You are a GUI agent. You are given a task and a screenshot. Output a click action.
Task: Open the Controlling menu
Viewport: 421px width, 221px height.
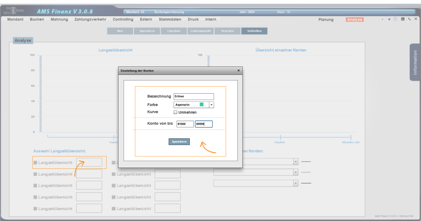coord(123,19)
